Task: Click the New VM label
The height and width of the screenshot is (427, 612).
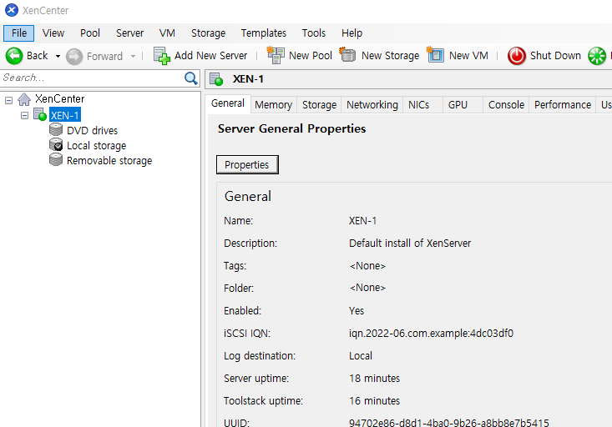Action: tap(468, 56)
